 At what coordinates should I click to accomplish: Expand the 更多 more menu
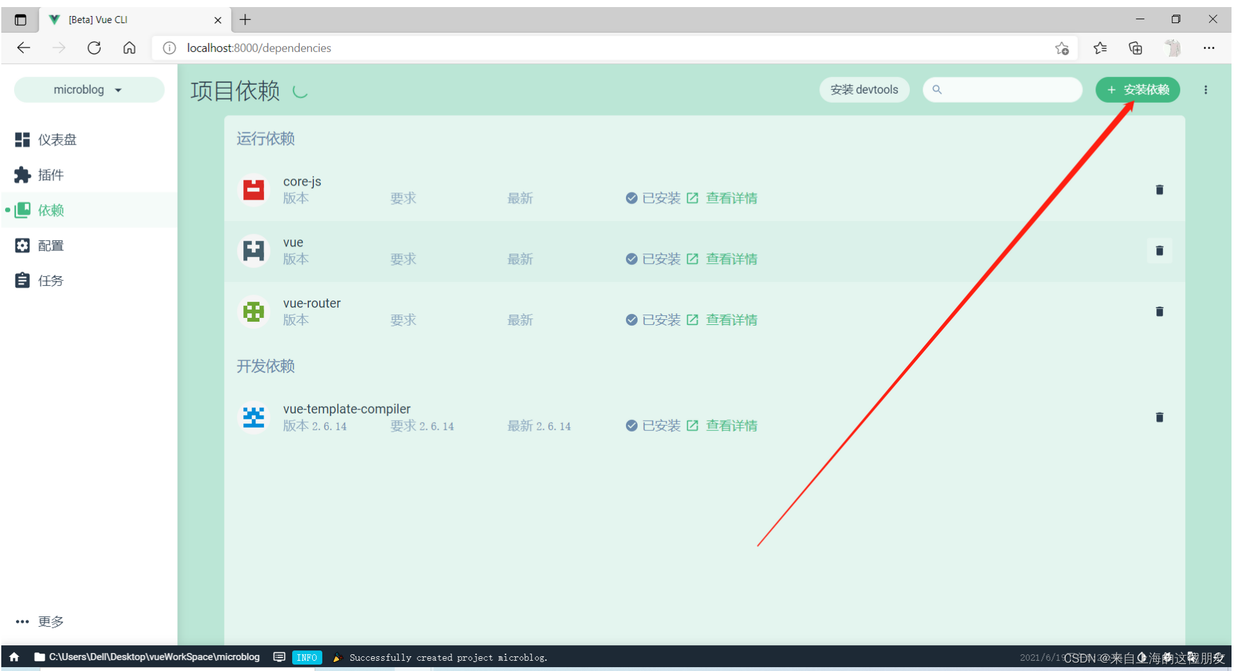pyautogui.click(x=40, y=622)
